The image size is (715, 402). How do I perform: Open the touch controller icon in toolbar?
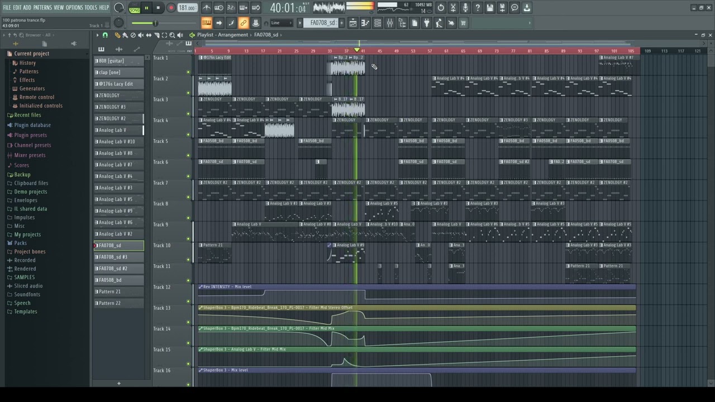coord(451,23)
